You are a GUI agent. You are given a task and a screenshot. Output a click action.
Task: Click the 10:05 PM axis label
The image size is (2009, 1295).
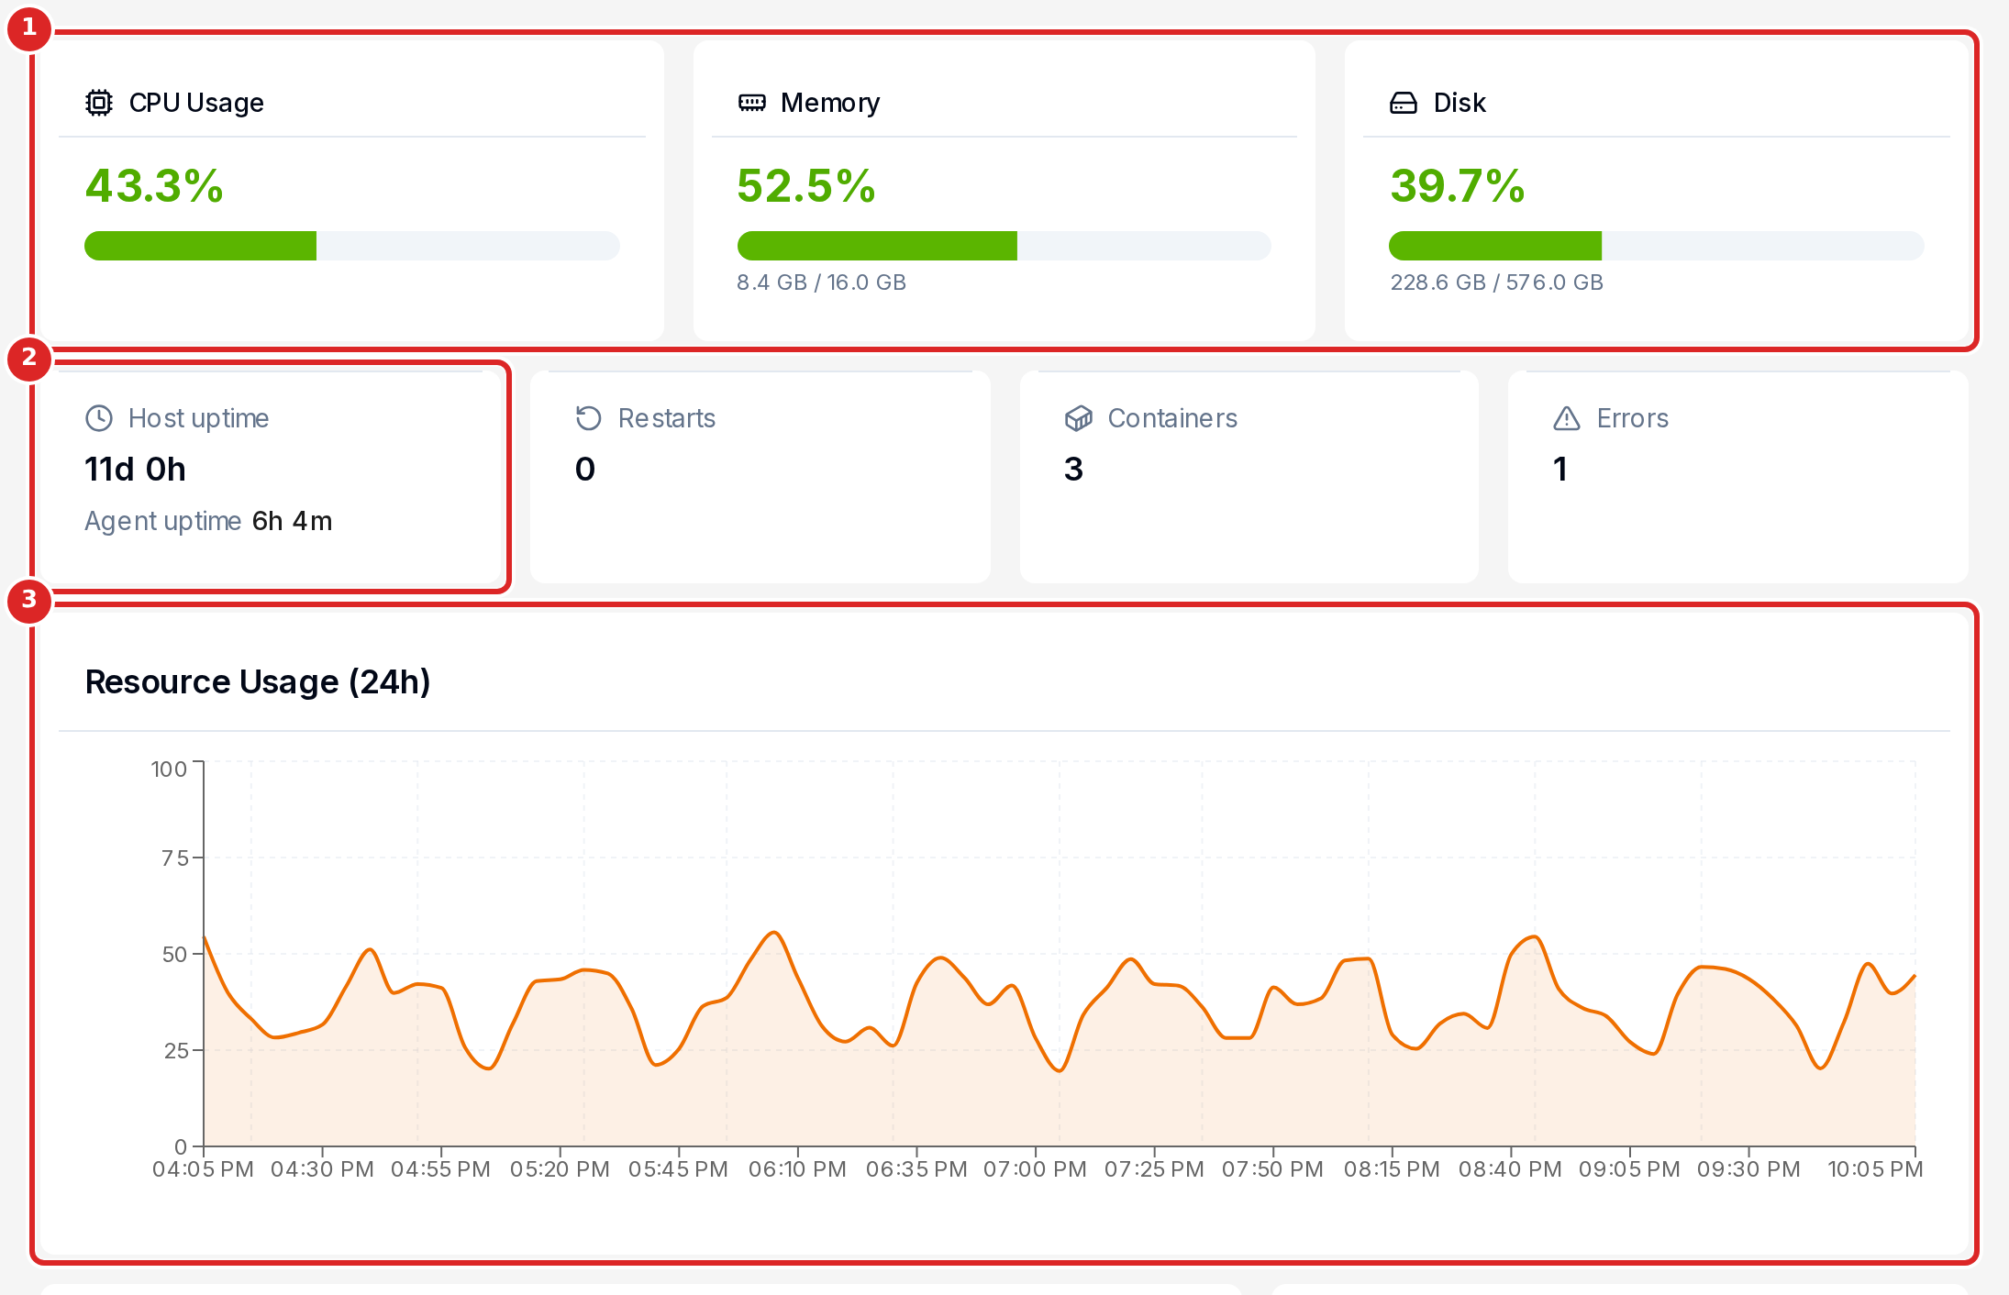(x=1875, y=1169)
